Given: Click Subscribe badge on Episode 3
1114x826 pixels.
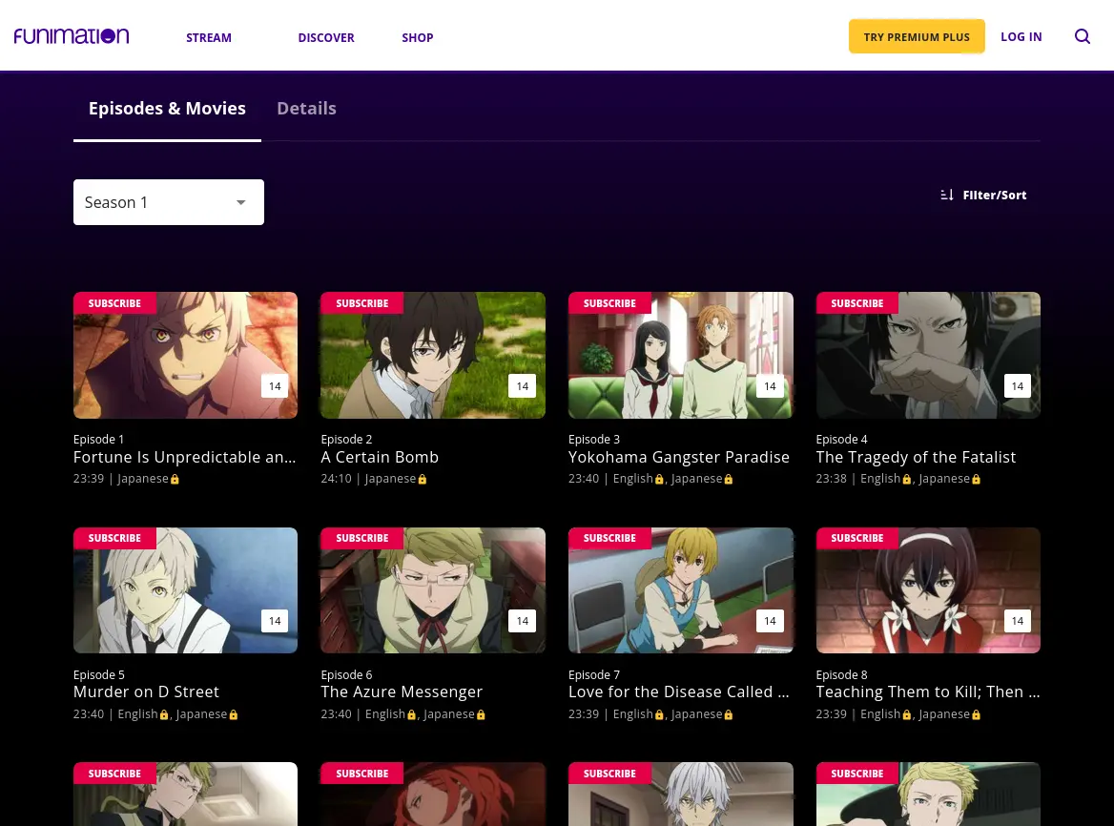Looking at the screenshot, I should point(609,303).
